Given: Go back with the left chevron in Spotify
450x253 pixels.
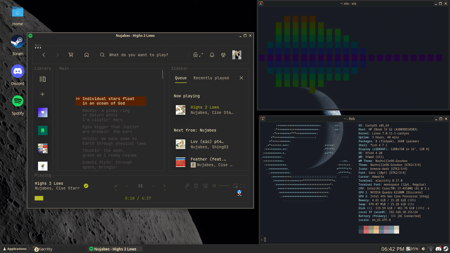Looking at the screenshot, I should click(44, 55).
